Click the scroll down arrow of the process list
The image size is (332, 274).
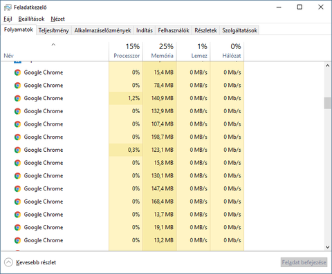click(x=327, y=247)
